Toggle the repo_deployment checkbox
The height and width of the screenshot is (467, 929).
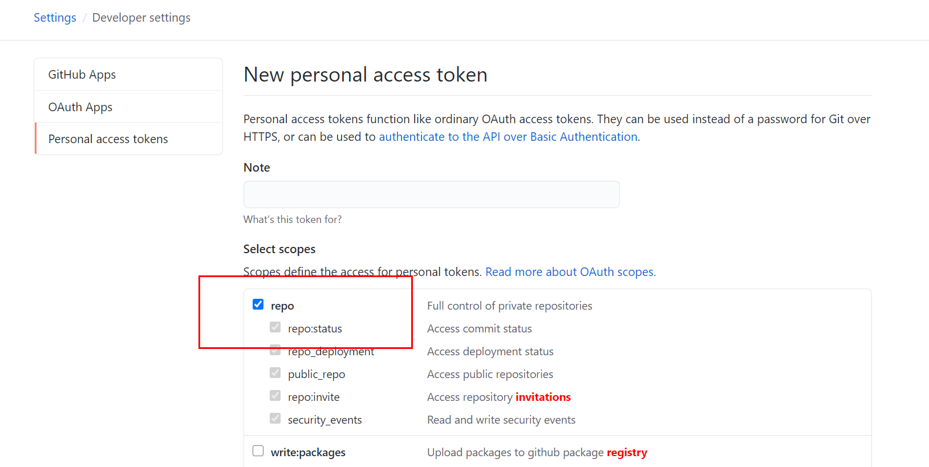(x=275, y=350)
